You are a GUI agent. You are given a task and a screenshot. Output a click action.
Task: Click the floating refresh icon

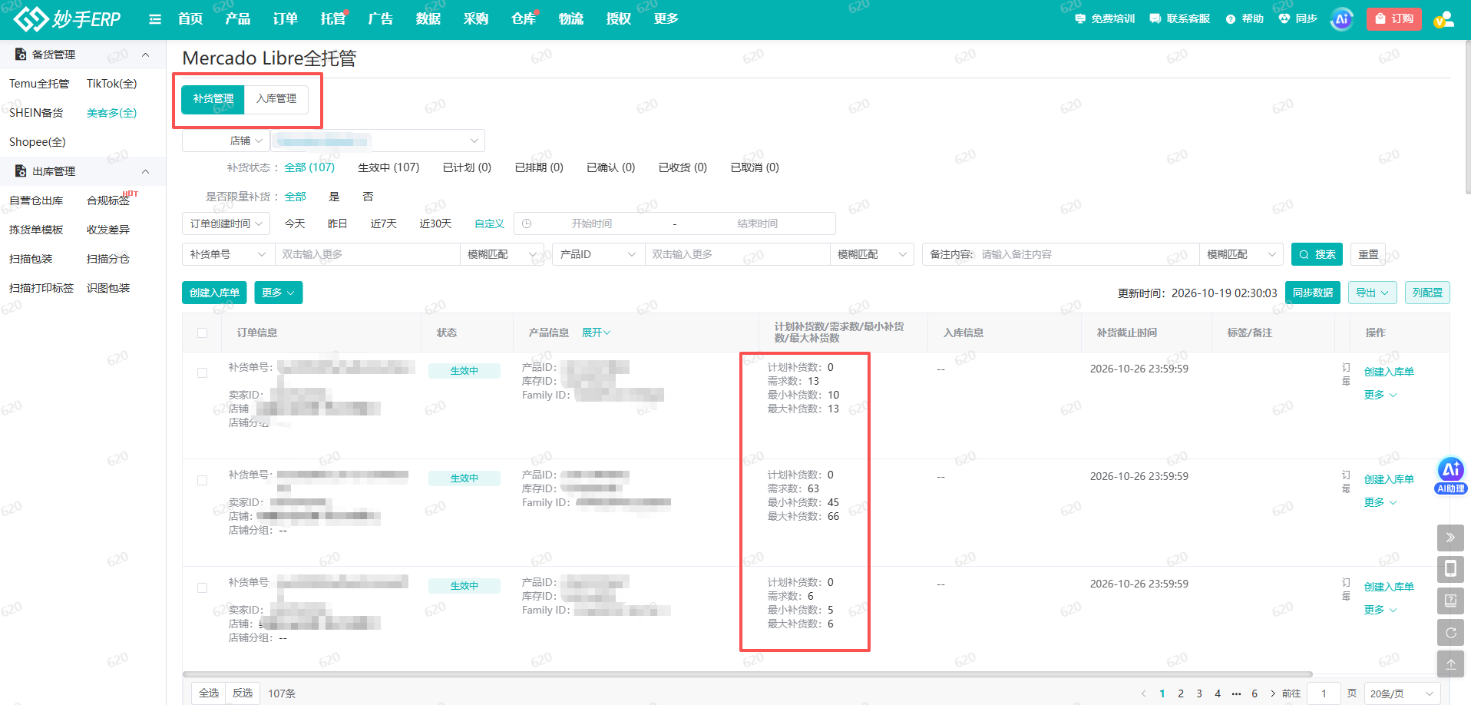click(x=1450, y=633)
